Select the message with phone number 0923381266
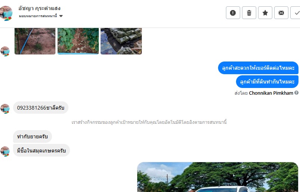The image size is (300, 192). point(40,108)
